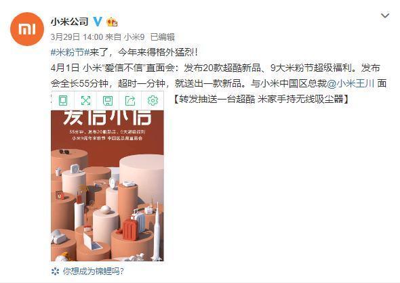The image size is (400, 283).
Task: Open the gear settings icon above the image
Action: [x=153, y=101]
